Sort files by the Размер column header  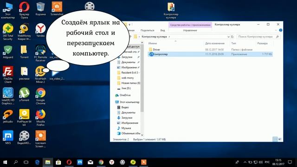[262, 43]
